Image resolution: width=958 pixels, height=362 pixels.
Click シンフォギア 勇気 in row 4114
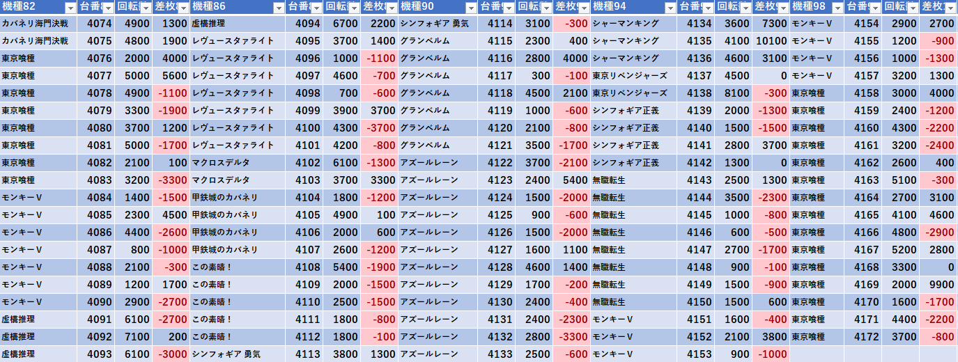pos(434,24)
